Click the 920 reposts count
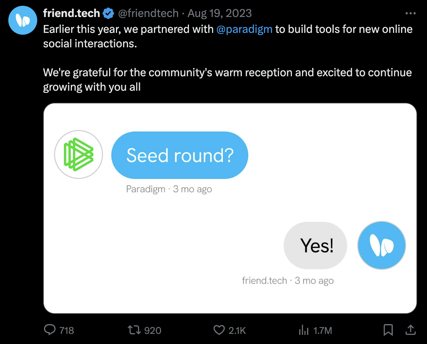427x344 pixels. coord(152,330)
